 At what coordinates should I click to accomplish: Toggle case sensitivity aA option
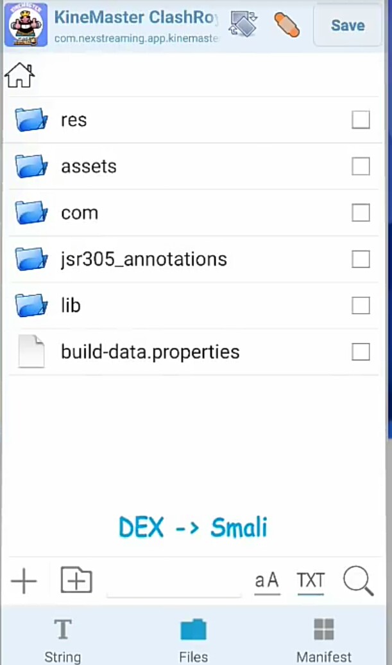pyautogui.click(x=267, y=581)
